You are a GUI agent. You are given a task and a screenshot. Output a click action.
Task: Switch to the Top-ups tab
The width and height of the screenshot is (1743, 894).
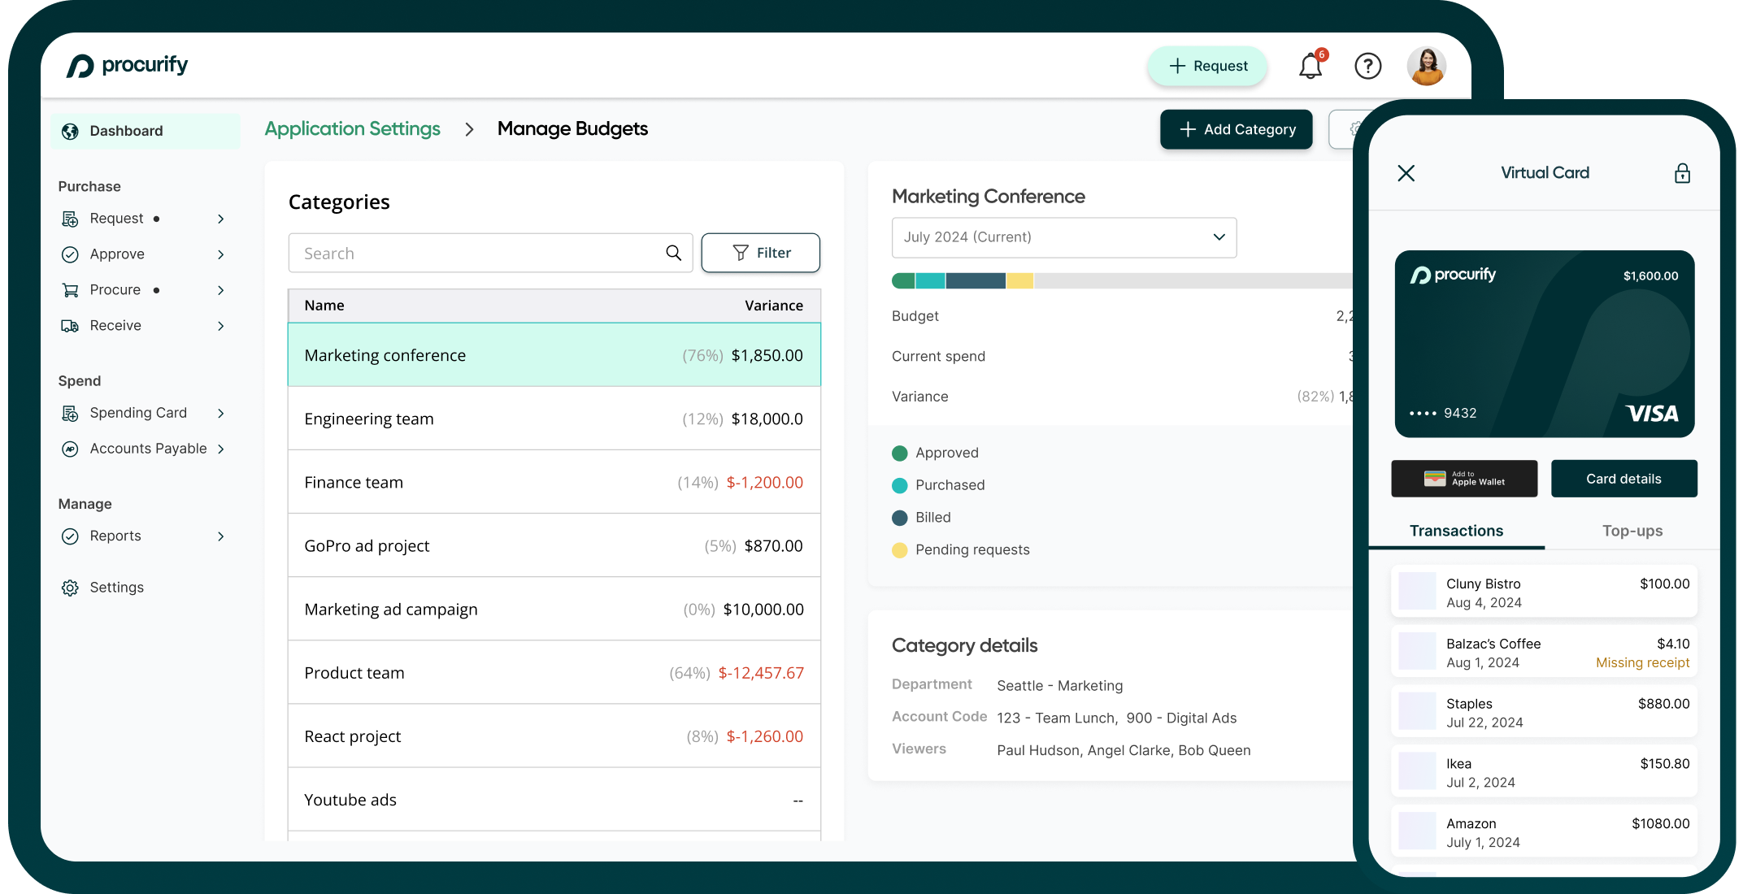(1632, 530)
